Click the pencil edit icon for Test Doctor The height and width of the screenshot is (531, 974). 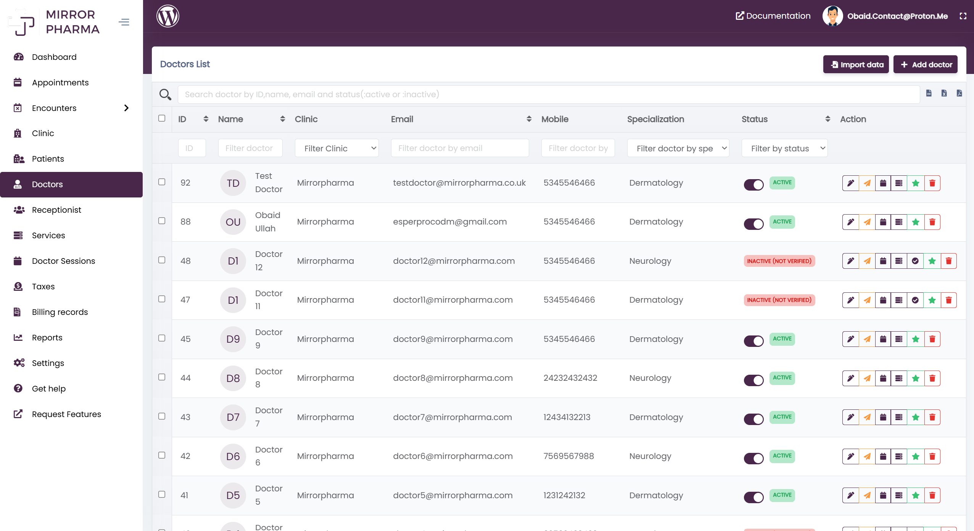click(x=850, y=183)
